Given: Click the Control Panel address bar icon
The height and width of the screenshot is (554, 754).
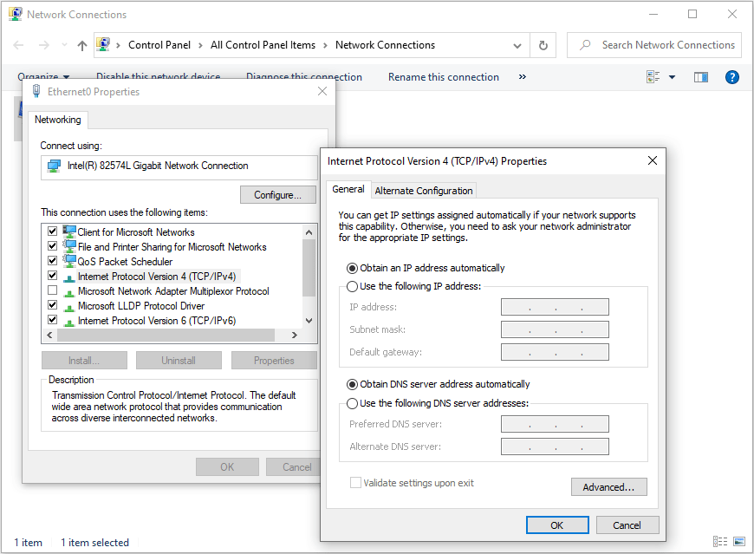Looking at the screenshot, I should tap(103, 44).
